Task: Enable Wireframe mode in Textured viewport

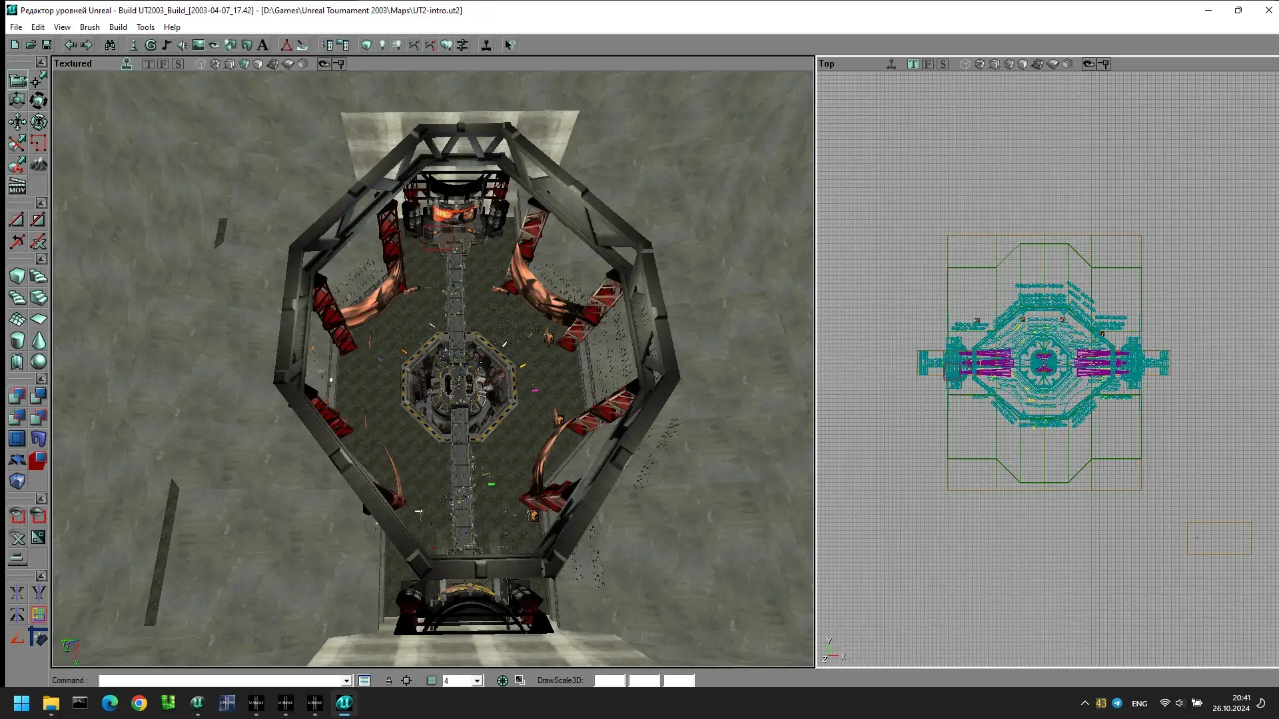Action: [201, 64]
